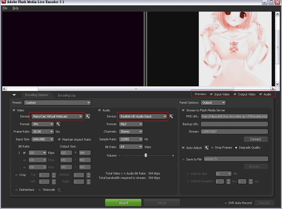Open the Channels Stereo dropdown

(x=131, y=132)
